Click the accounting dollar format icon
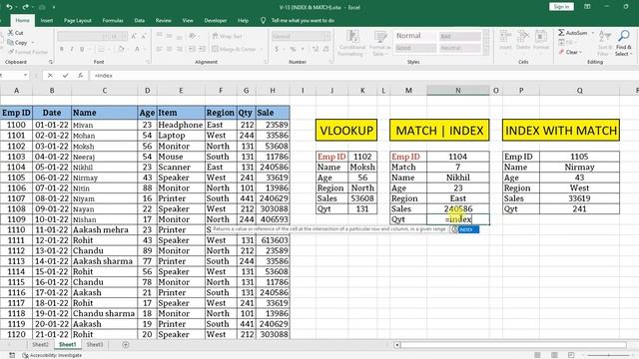639x359 pixels. tap(277, 49)
